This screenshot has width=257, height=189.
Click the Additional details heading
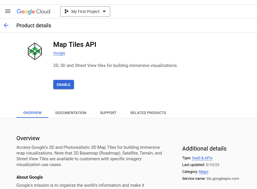tap(204, 148)
